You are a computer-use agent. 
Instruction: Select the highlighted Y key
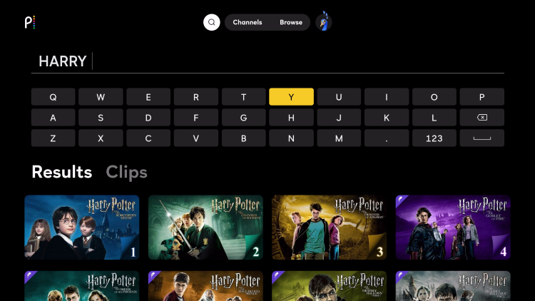click(x=291, y=97)
